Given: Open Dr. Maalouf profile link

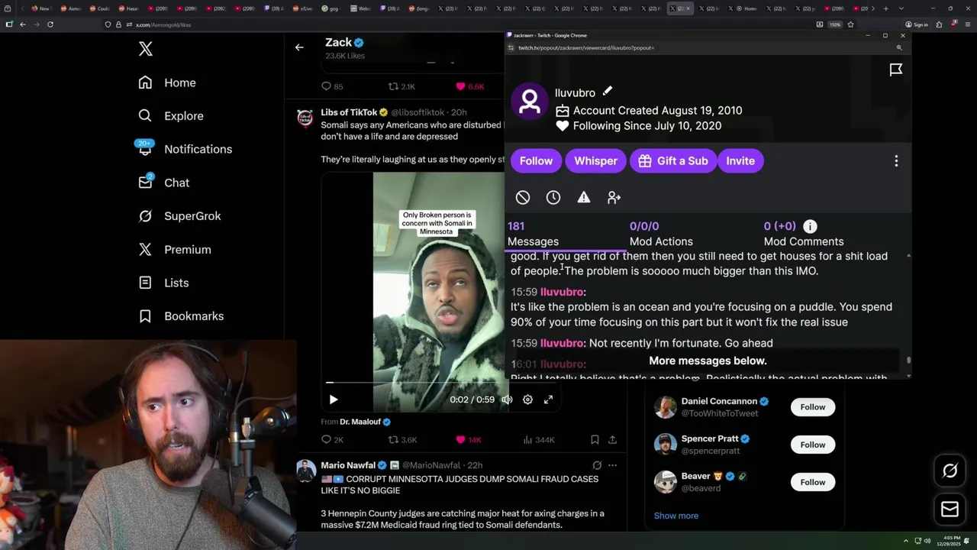Looking at the screenshot, I should coord(360,422).
